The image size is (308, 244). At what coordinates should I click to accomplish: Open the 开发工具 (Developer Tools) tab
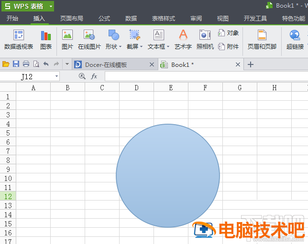255,19
